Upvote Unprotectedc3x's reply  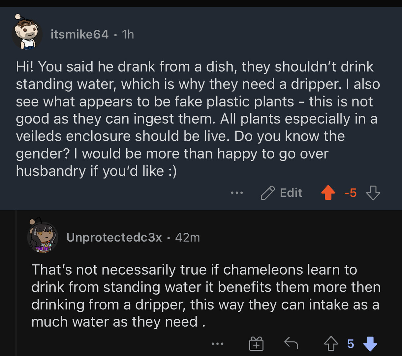[331, 344]
